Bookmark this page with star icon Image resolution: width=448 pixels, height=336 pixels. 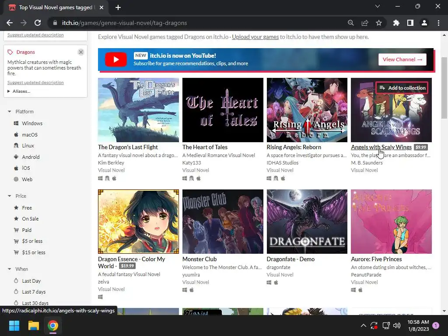point(379,23)
